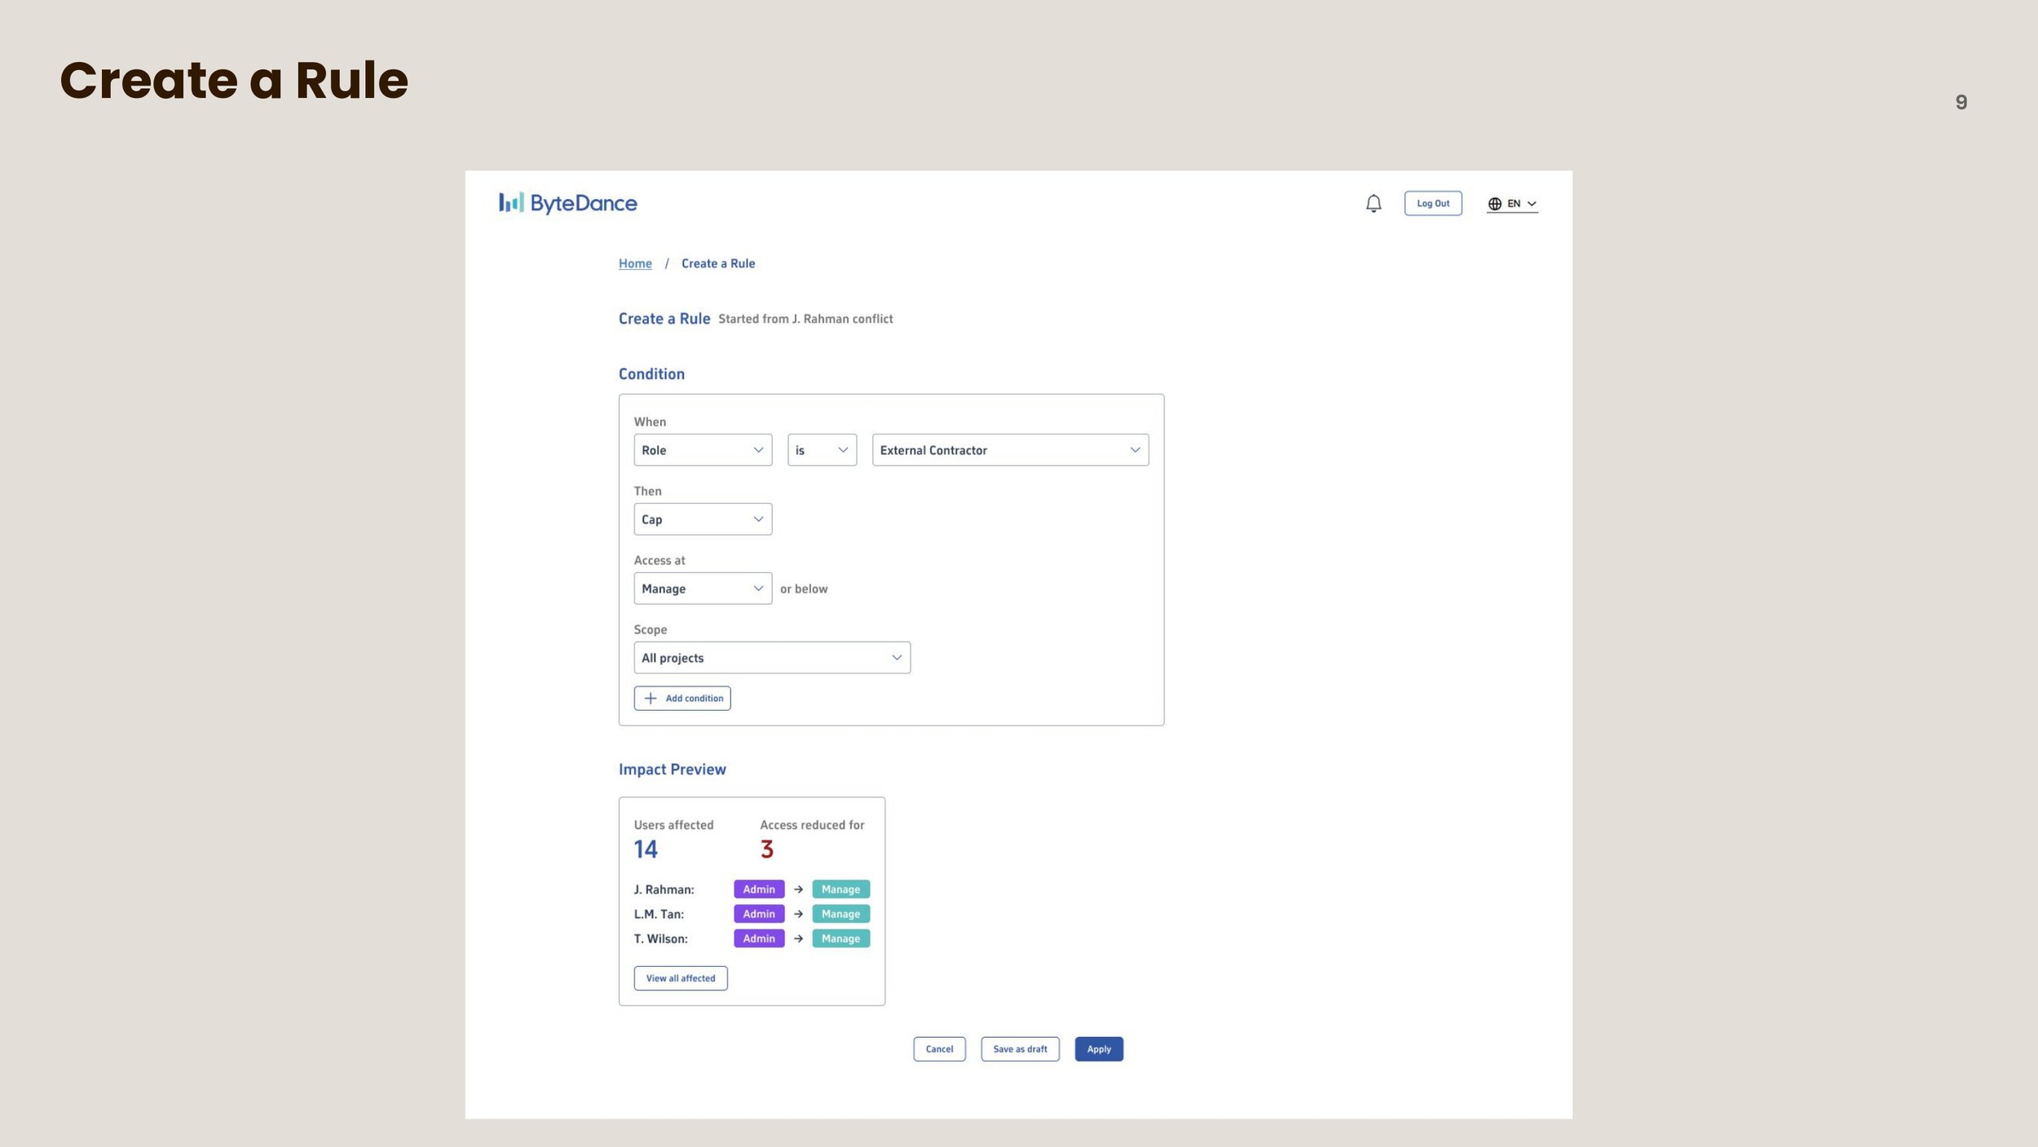2038x1147 pixels.
Task: Click the ByteDance logo
Action: click(x=568, y=203)
